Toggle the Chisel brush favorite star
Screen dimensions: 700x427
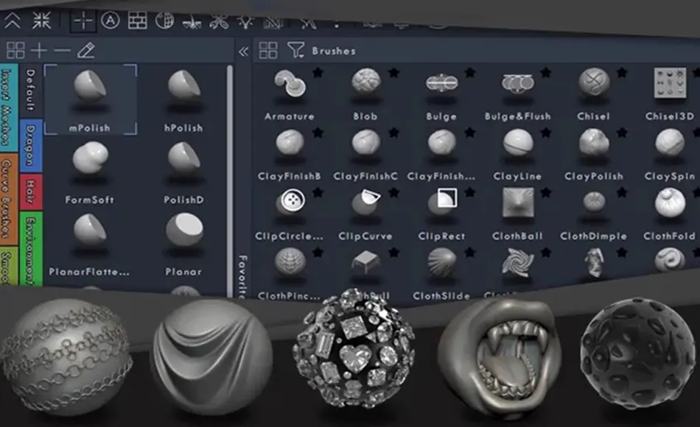tap(621, 72)
